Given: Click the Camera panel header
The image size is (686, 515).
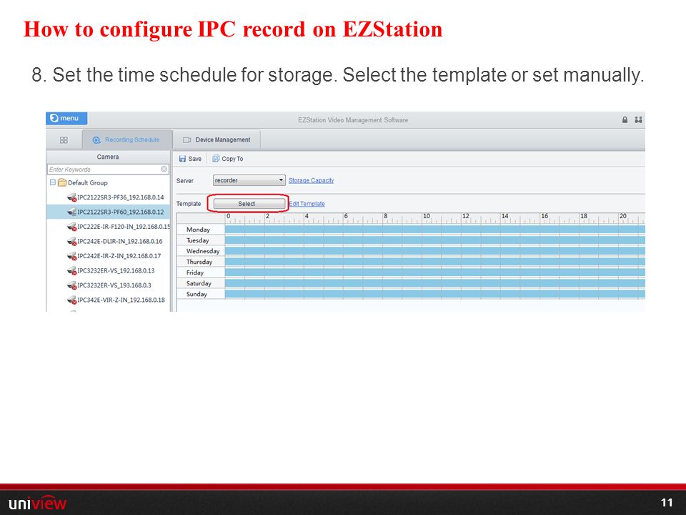Looking at the screenshot, I should [x=108, y=157].
